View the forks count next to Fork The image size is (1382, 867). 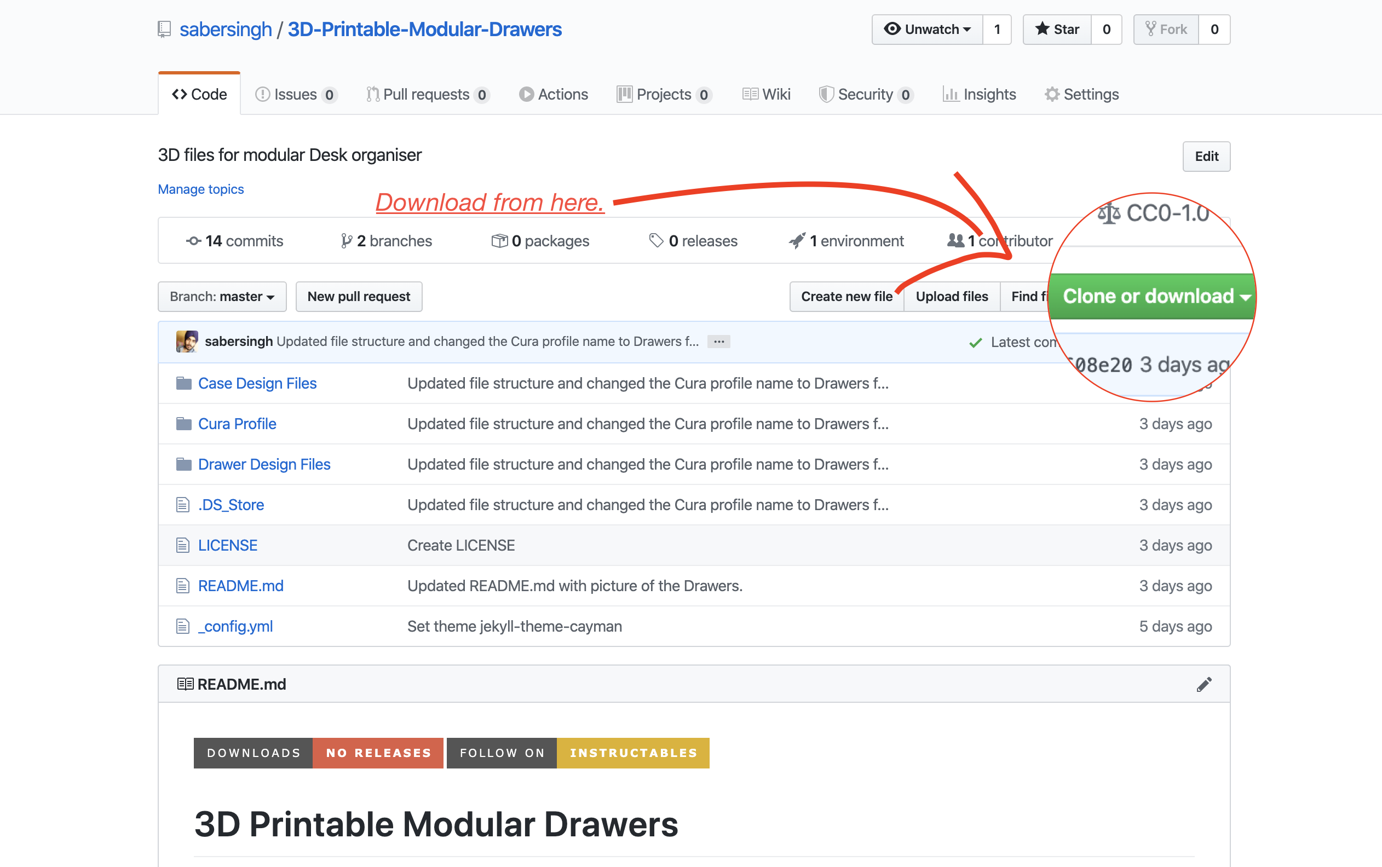pos(1214,29)
